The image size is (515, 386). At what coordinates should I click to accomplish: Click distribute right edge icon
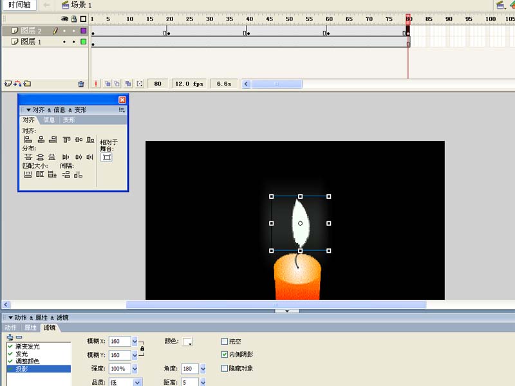(x=89, y=157)
